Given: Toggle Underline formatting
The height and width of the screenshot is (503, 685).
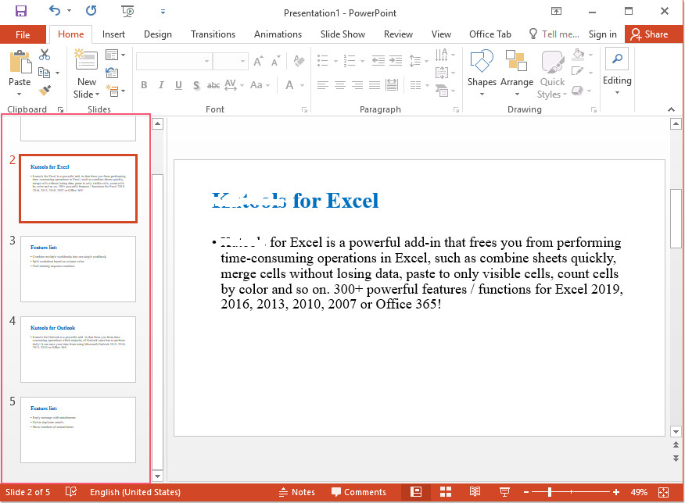Looking at the screenshot, I should [x=178, y=85].
